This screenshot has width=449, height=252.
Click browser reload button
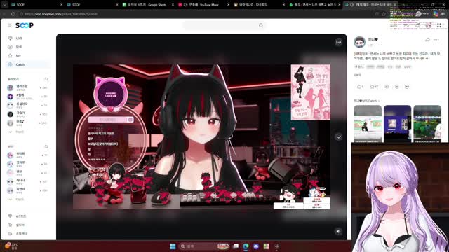pyautogui.click(x=13, y=14)
